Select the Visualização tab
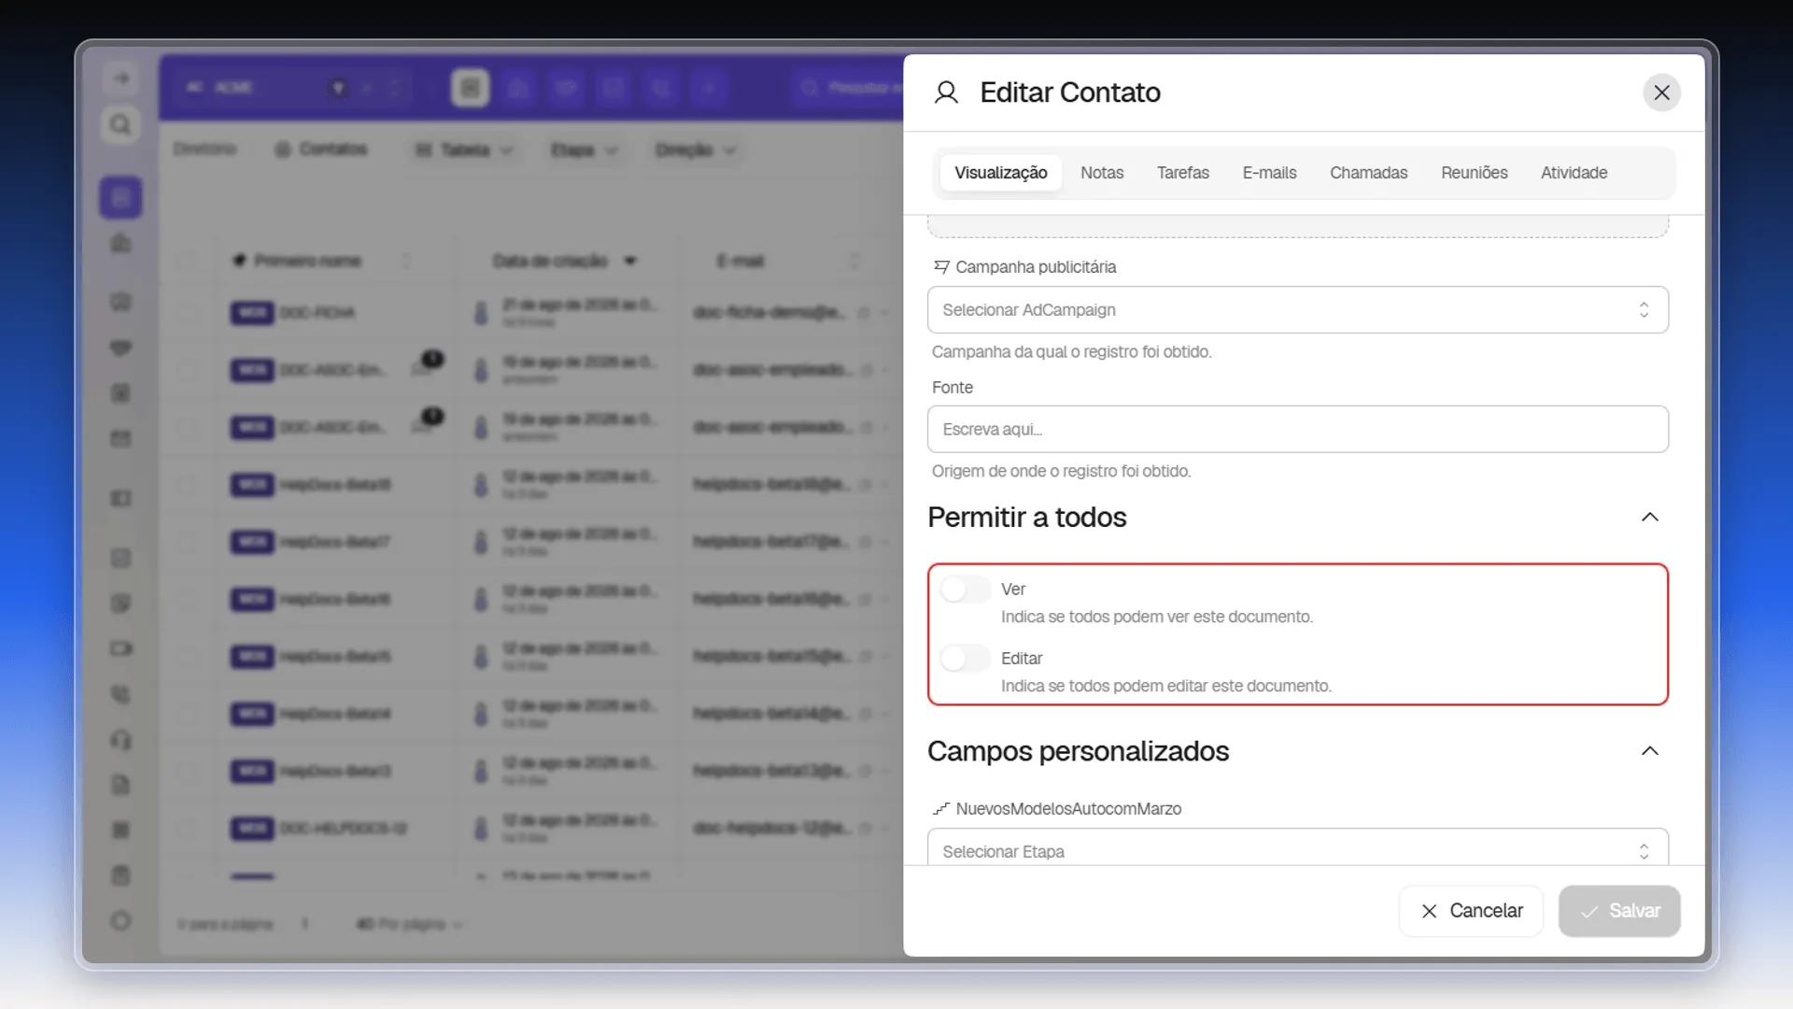Screen dimensions: 1793x1009 pyautogui.click(x=1000, y=173)
